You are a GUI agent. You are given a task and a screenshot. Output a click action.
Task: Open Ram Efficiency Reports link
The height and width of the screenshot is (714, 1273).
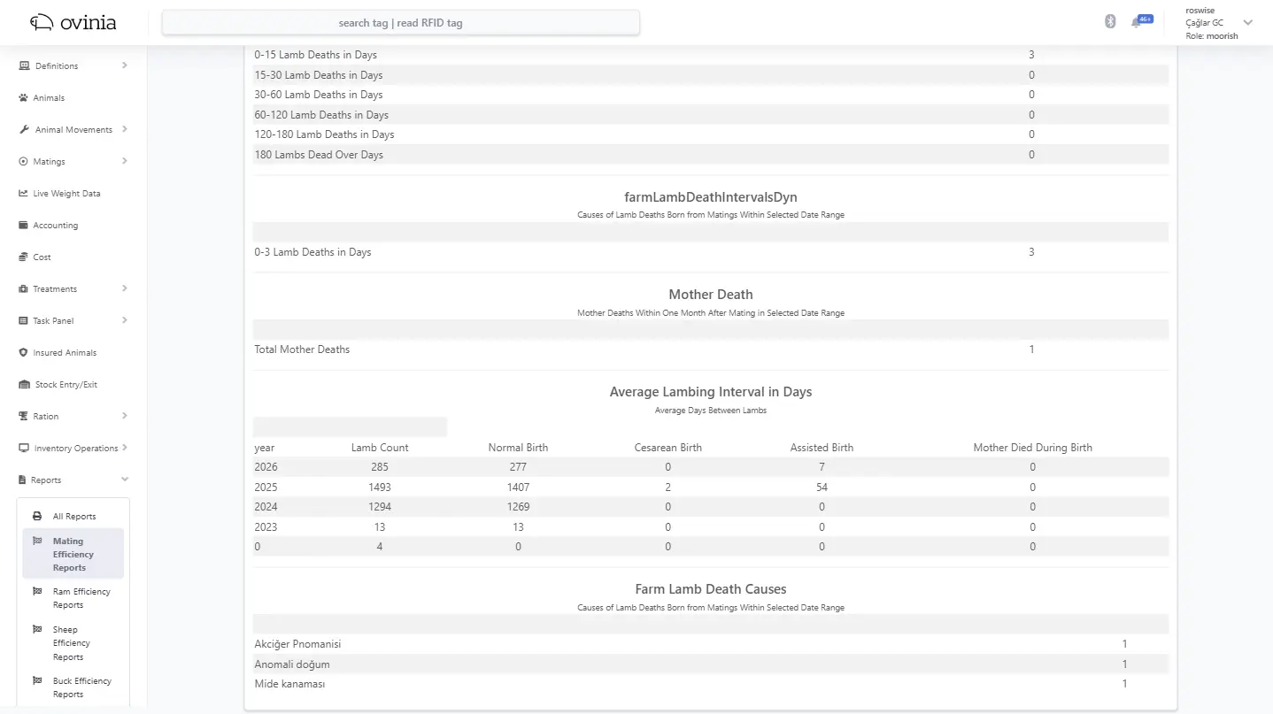[81, 598]
